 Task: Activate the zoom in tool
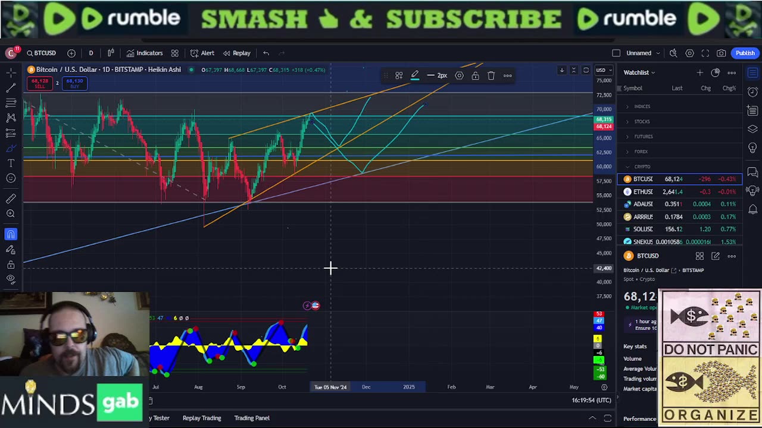point(11,213)
